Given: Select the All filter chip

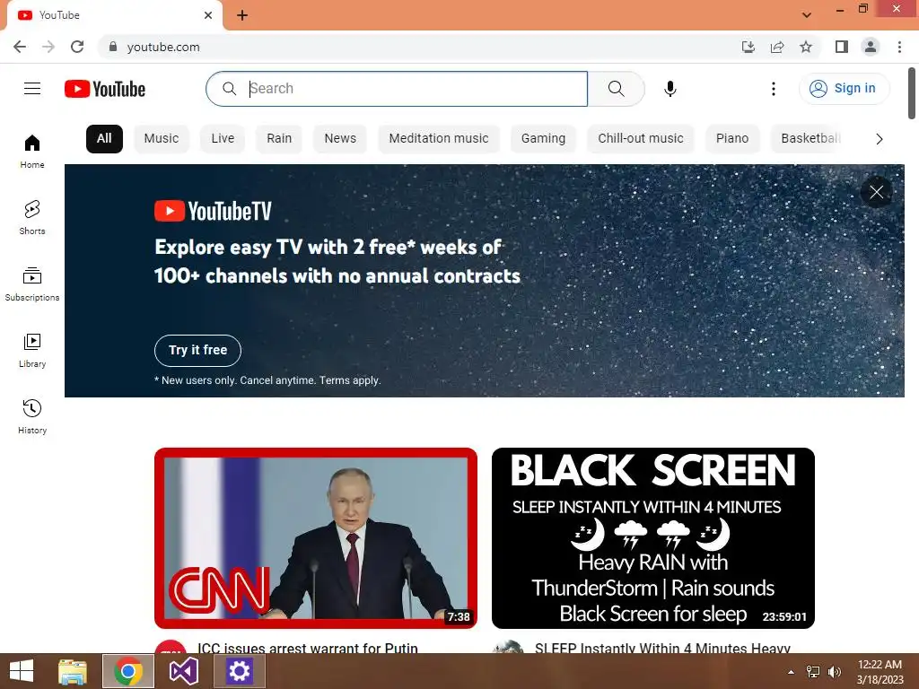Looking at the screenshot, I should (x=104, y=139).
